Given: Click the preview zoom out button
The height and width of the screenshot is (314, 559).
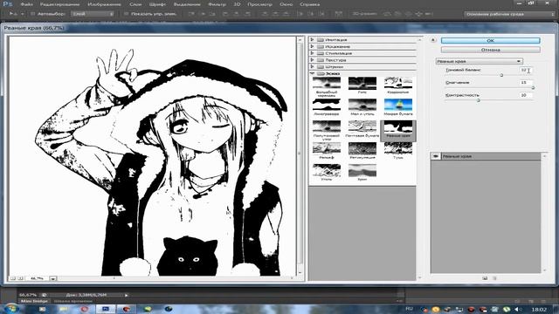Looking at the screenshot, I should tap(13, 278).
